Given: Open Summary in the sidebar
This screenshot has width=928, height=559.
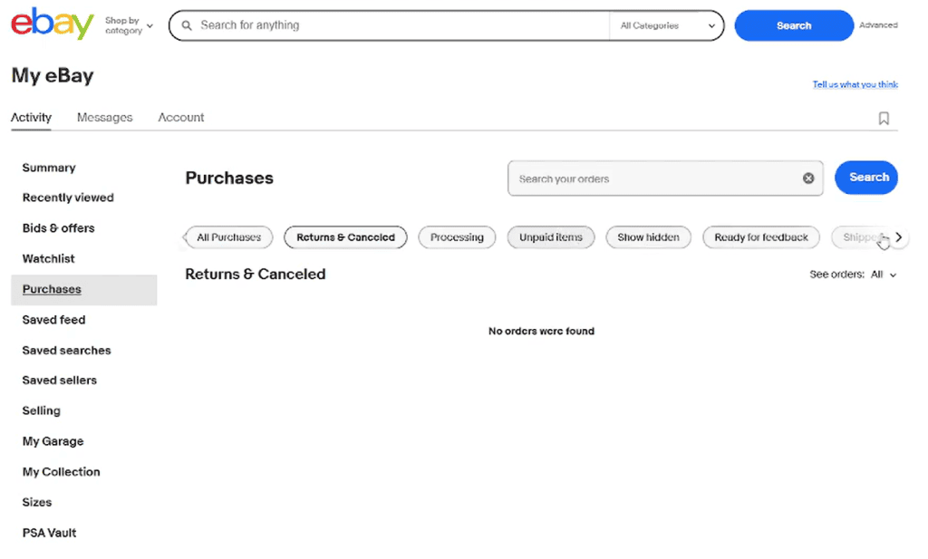Looking at the screenshot, I should pyautogui.click(x=49, y=168).
